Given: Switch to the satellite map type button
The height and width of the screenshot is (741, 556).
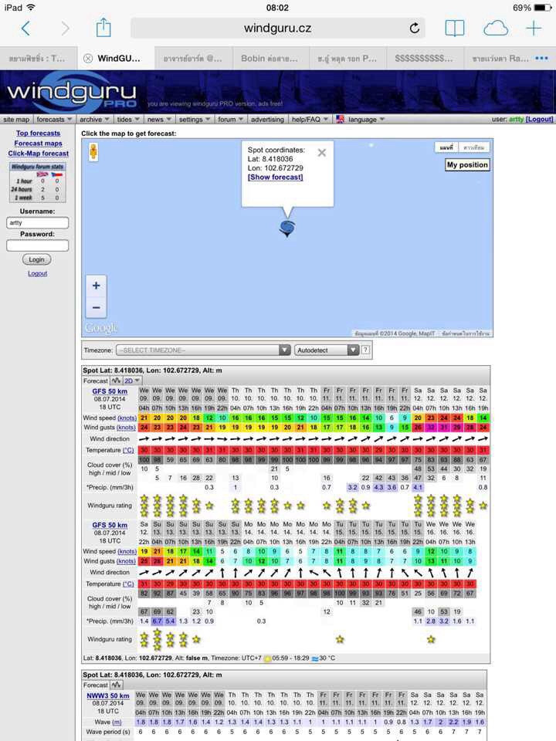Looking at the screenshot, I should [473, 147].
